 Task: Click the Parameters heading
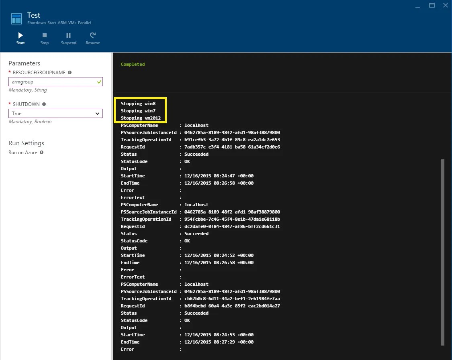coord(24,63)
